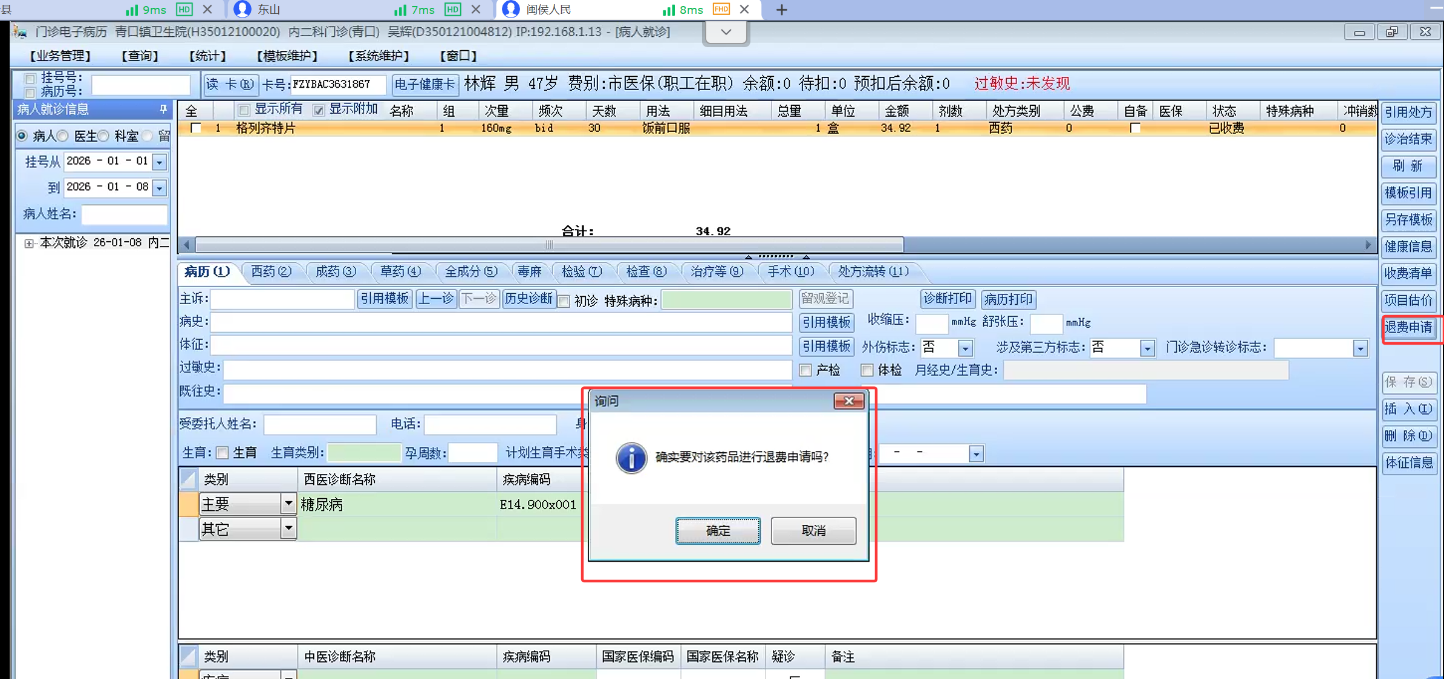The height and width of the screenshot is (679, 1444).
Task: Click the pin icon on patient info panel
Action: 163,109
